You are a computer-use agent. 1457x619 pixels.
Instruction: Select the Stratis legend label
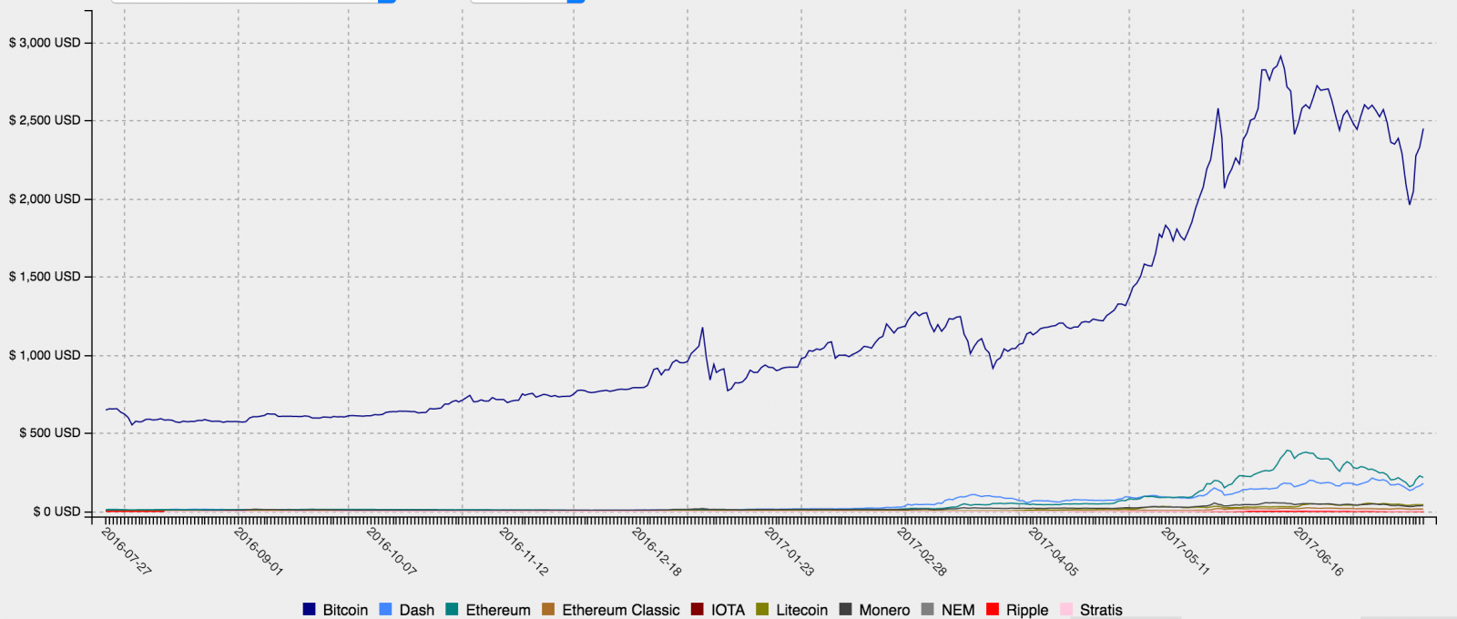pyautogui.click(x=1101, y=610)
